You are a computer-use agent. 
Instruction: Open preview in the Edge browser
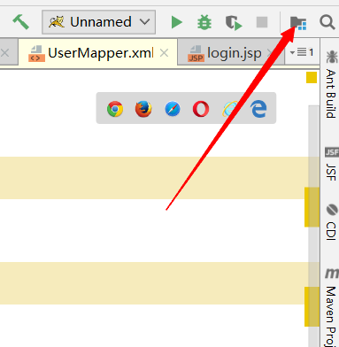258,109
